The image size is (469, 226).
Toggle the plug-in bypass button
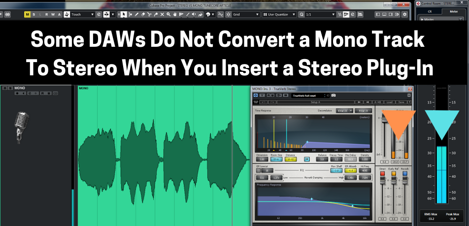coord(262,95)
